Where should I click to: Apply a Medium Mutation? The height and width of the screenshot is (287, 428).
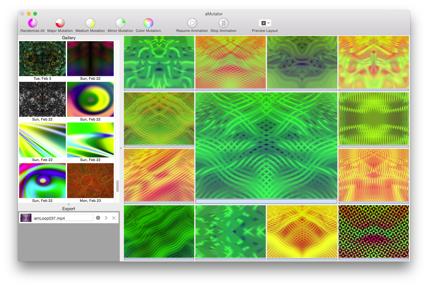pyautogui.click(x=90, y=23)
